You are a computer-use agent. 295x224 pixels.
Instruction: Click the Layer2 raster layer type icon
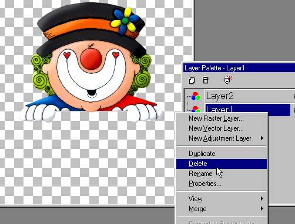click(196, 96)
